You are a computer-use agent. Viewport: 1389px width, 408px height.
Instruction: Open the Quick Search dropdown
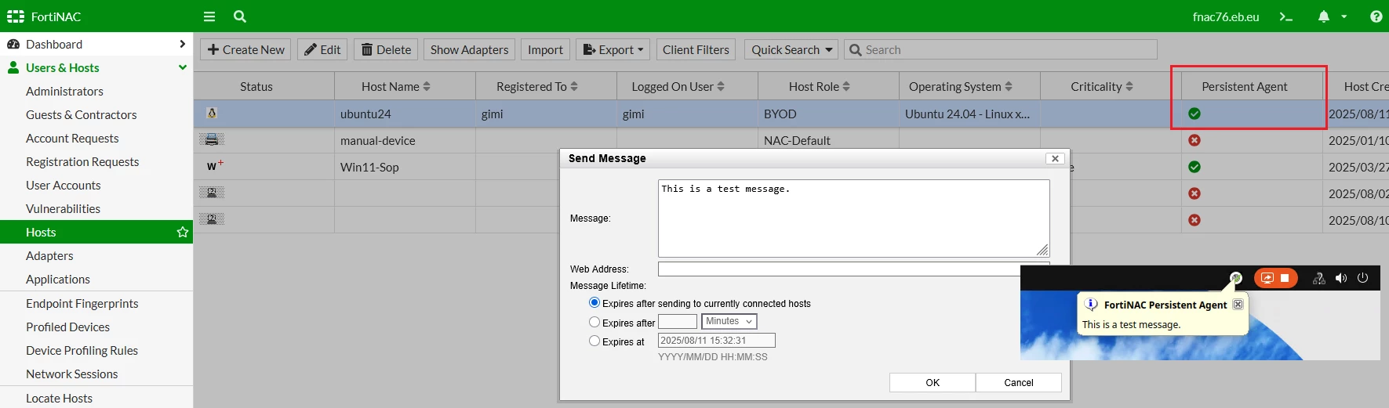coord(791,49)
